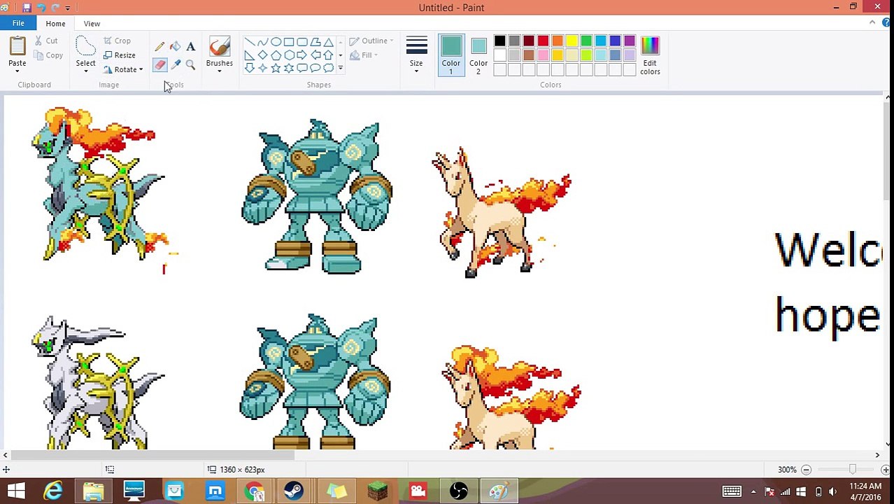
Task: Choose the Rectangle shape
Action: click(289, 42)
